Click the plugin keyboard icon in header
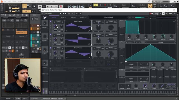The height and width of the screenshot is (100, 179). point(170,14)
